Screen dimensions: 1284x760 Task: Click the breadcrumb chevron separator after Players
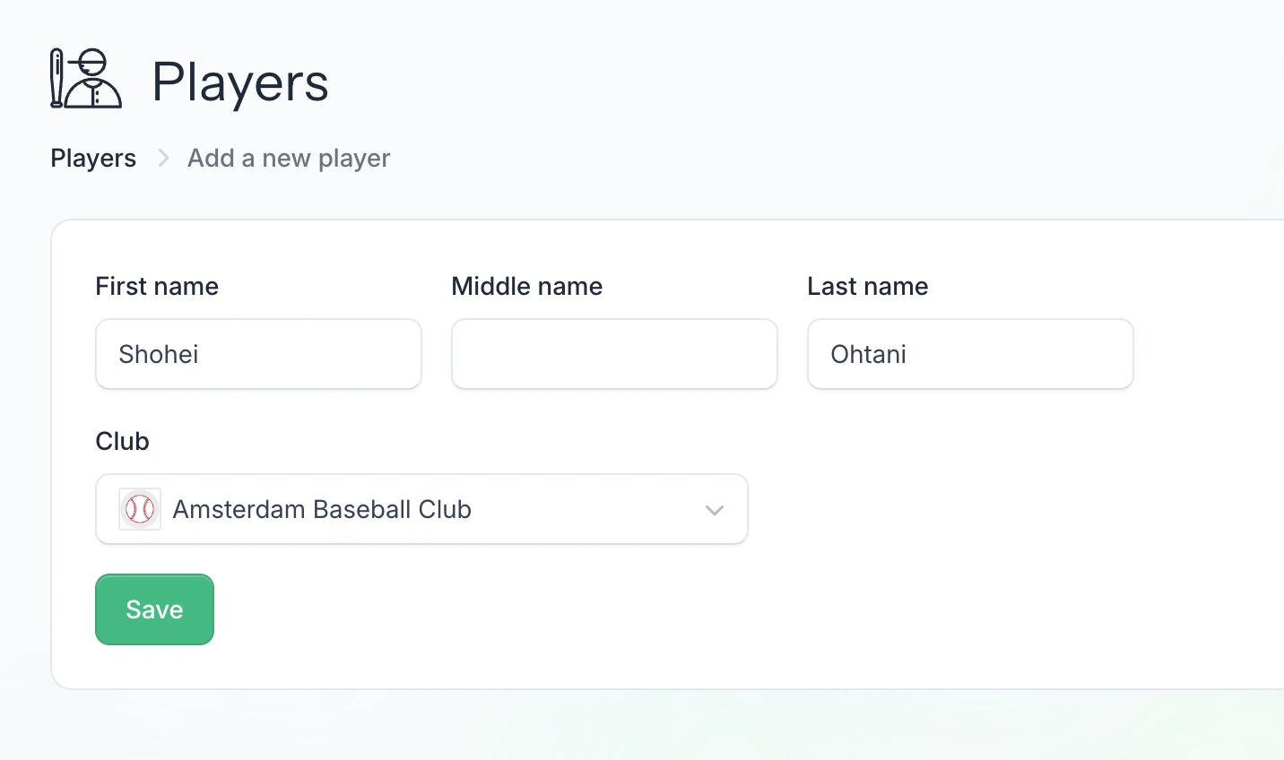[x=163, y=159]
